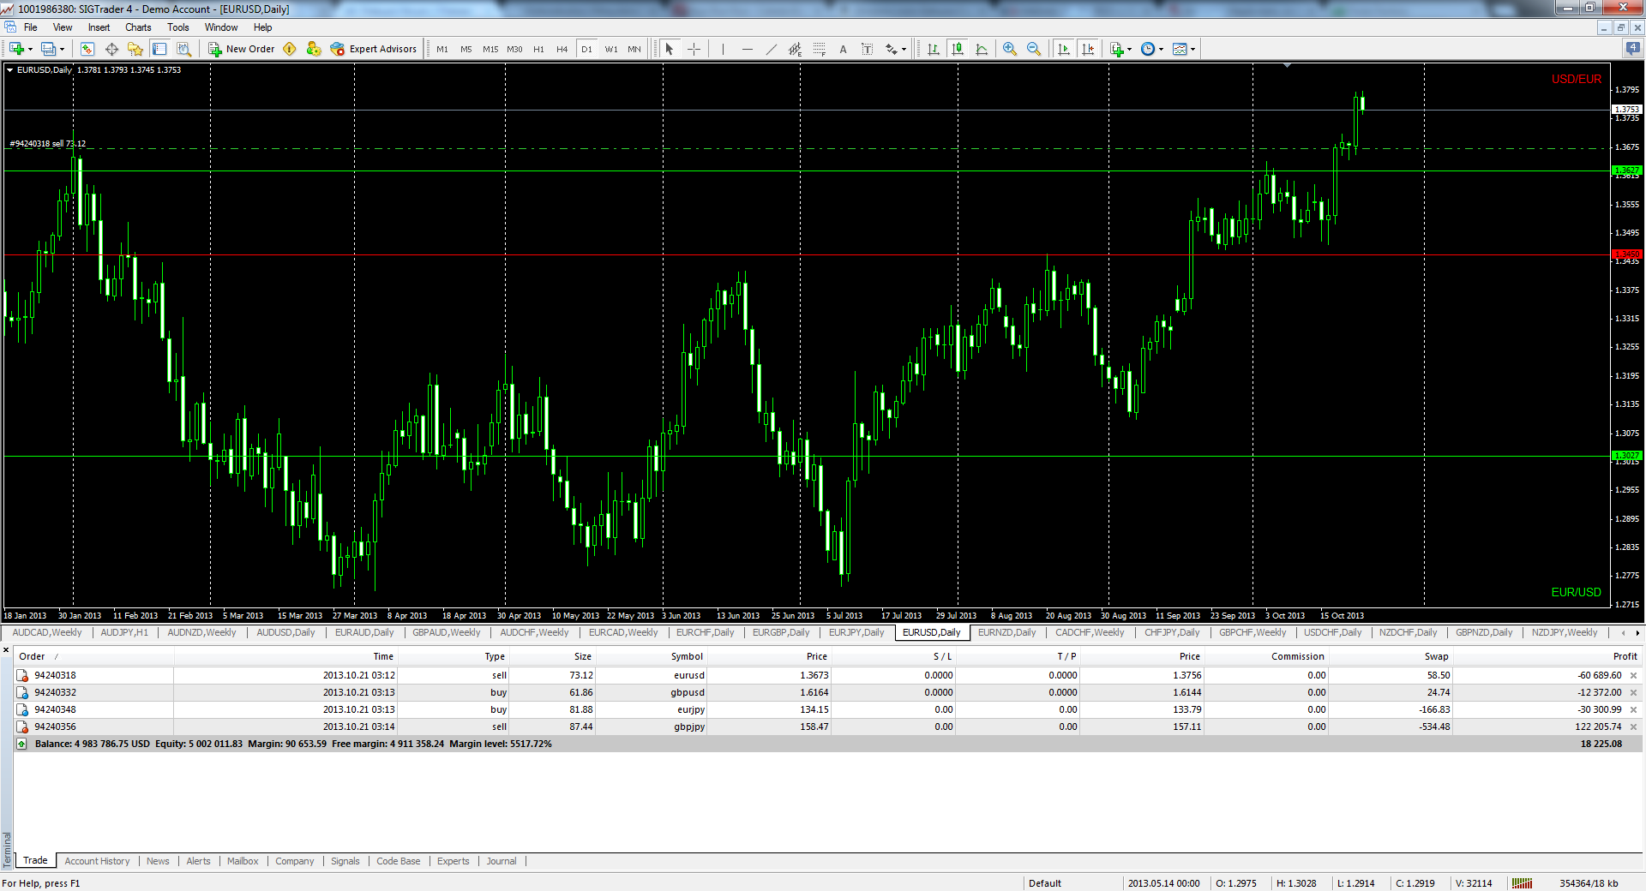Select the Cursor arrow tool
1646x891 pixels.
pyautogui.click(x=670, y=49)
